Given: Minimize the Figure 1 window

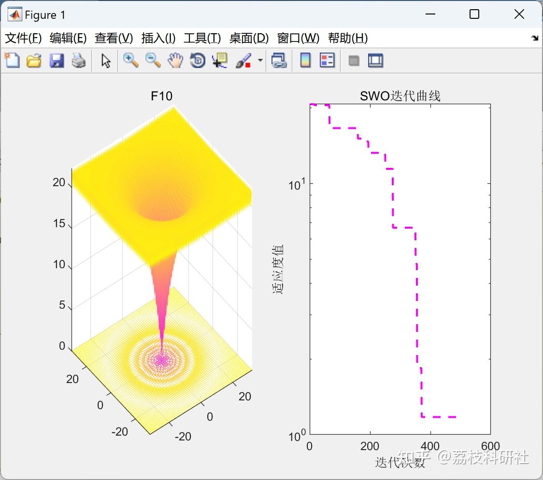Looking at the screenshot, I should pyautogui.click(x=430, y=14).
